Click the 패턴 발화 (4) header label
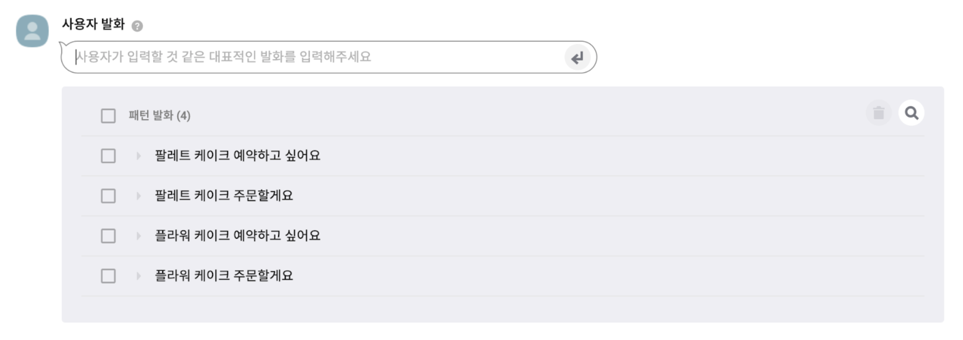The height and width of the screenshot is (340, 963). point(159,116)
